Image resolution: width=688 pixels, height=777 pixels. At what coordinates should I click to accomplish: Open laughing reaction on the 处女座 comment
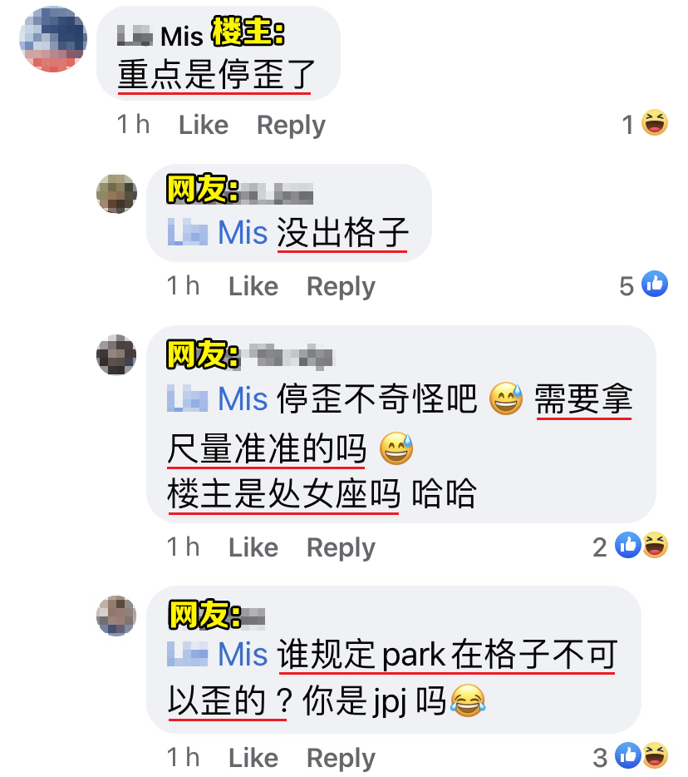[x=655, y=545]
